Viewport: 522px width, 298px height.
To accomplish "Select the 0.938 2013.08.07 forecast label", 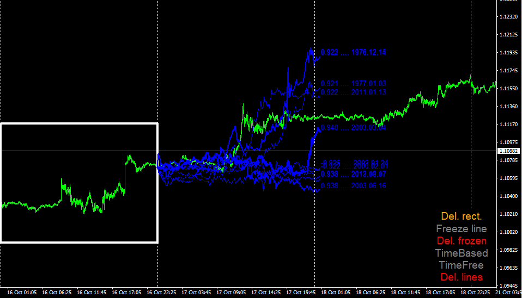I will coord(353,174).
